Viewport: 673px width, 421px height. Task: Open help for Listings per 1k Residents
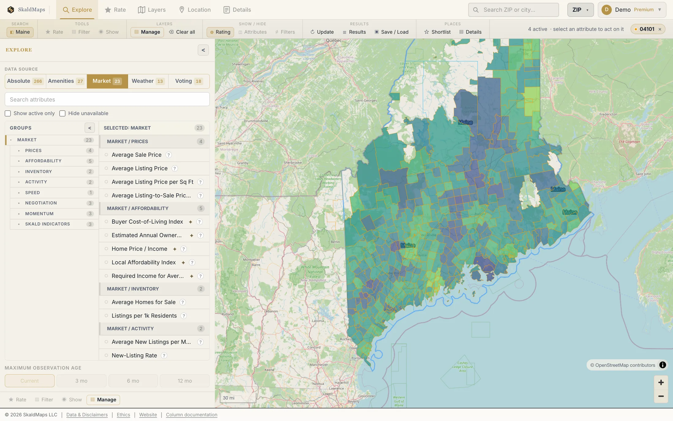(x=184, y=316)
